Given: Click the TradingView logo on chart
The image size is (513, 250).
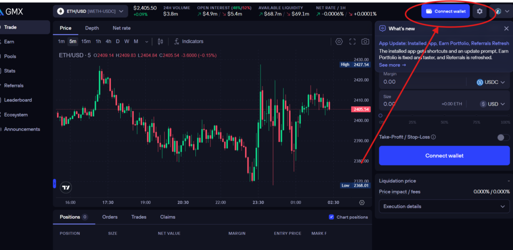Looking at the screenshot, I should pyautogui.click(x=66, y=187).
